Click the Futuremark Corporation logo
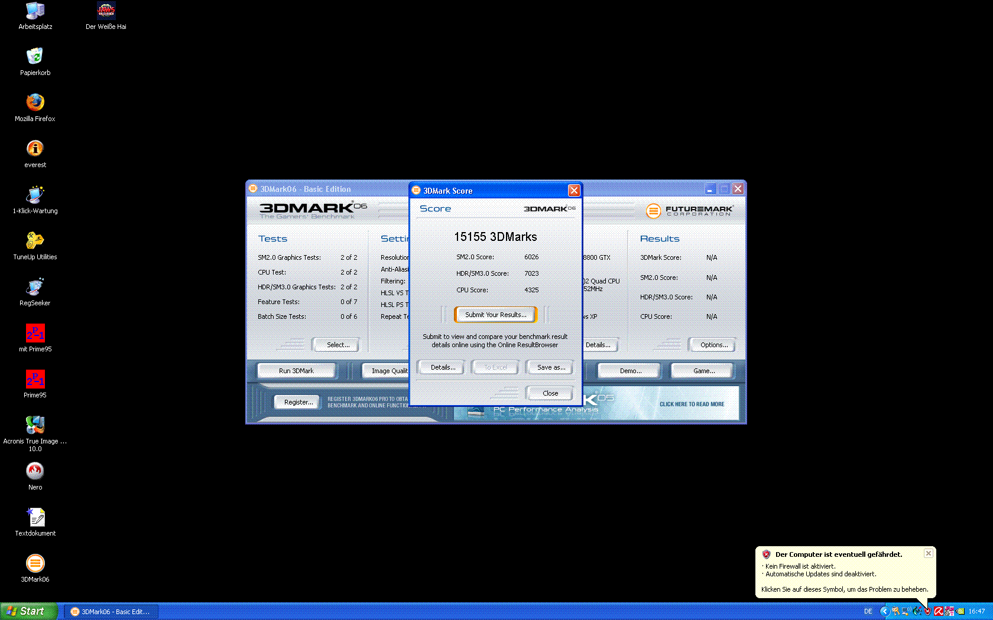 [x=690, y=211]
